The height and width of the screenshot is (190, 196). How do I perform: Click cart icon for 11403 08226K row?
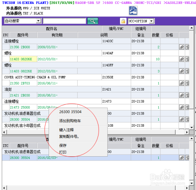pos(187,71)
